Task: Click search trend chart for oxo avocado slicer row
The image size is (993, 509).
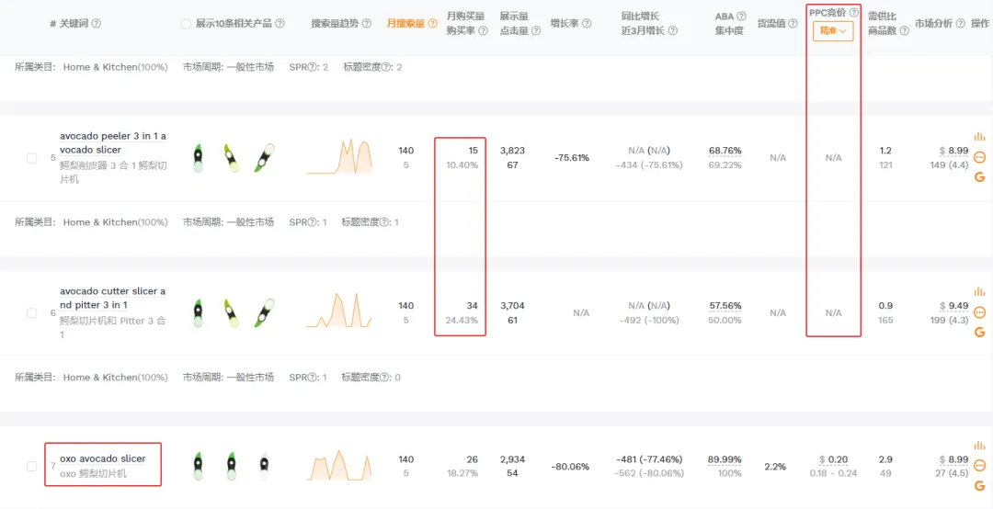Action: point(338,465)
